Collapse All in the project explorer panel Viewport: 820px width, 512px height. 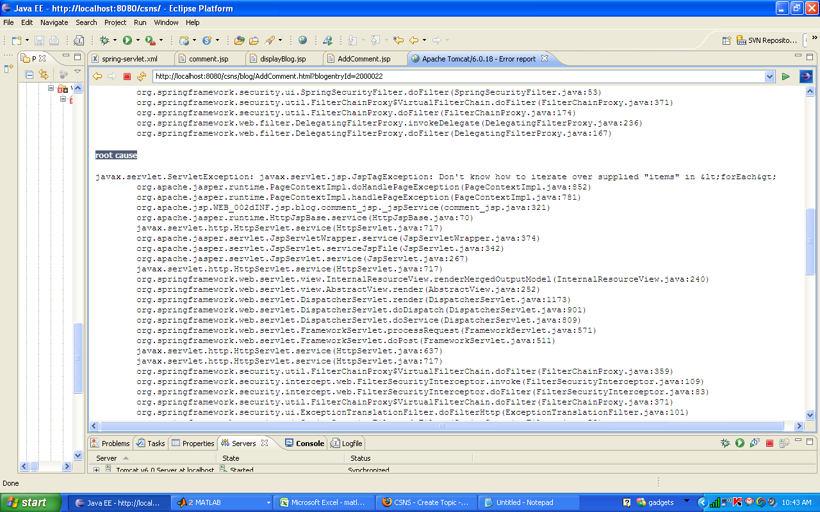[29, 74]
